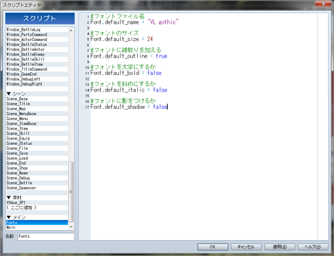Click the 名前 name input field

click(x=46, y=237)
